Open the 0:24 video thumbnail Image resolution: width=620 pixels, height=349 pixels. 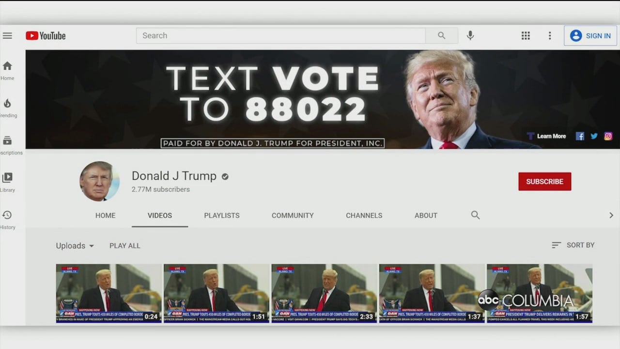[x=108, y=293]
